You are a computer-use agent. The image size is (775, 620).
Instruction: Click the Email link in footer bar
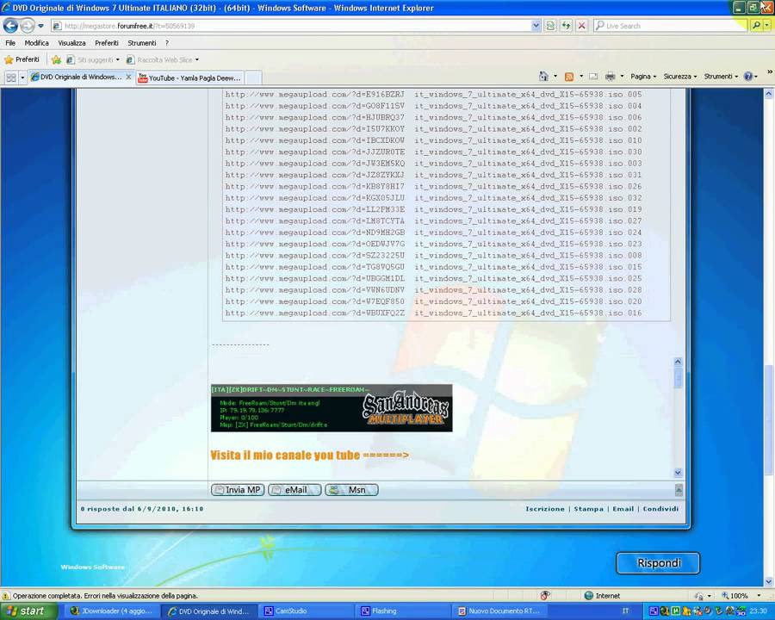coord(623,509)
